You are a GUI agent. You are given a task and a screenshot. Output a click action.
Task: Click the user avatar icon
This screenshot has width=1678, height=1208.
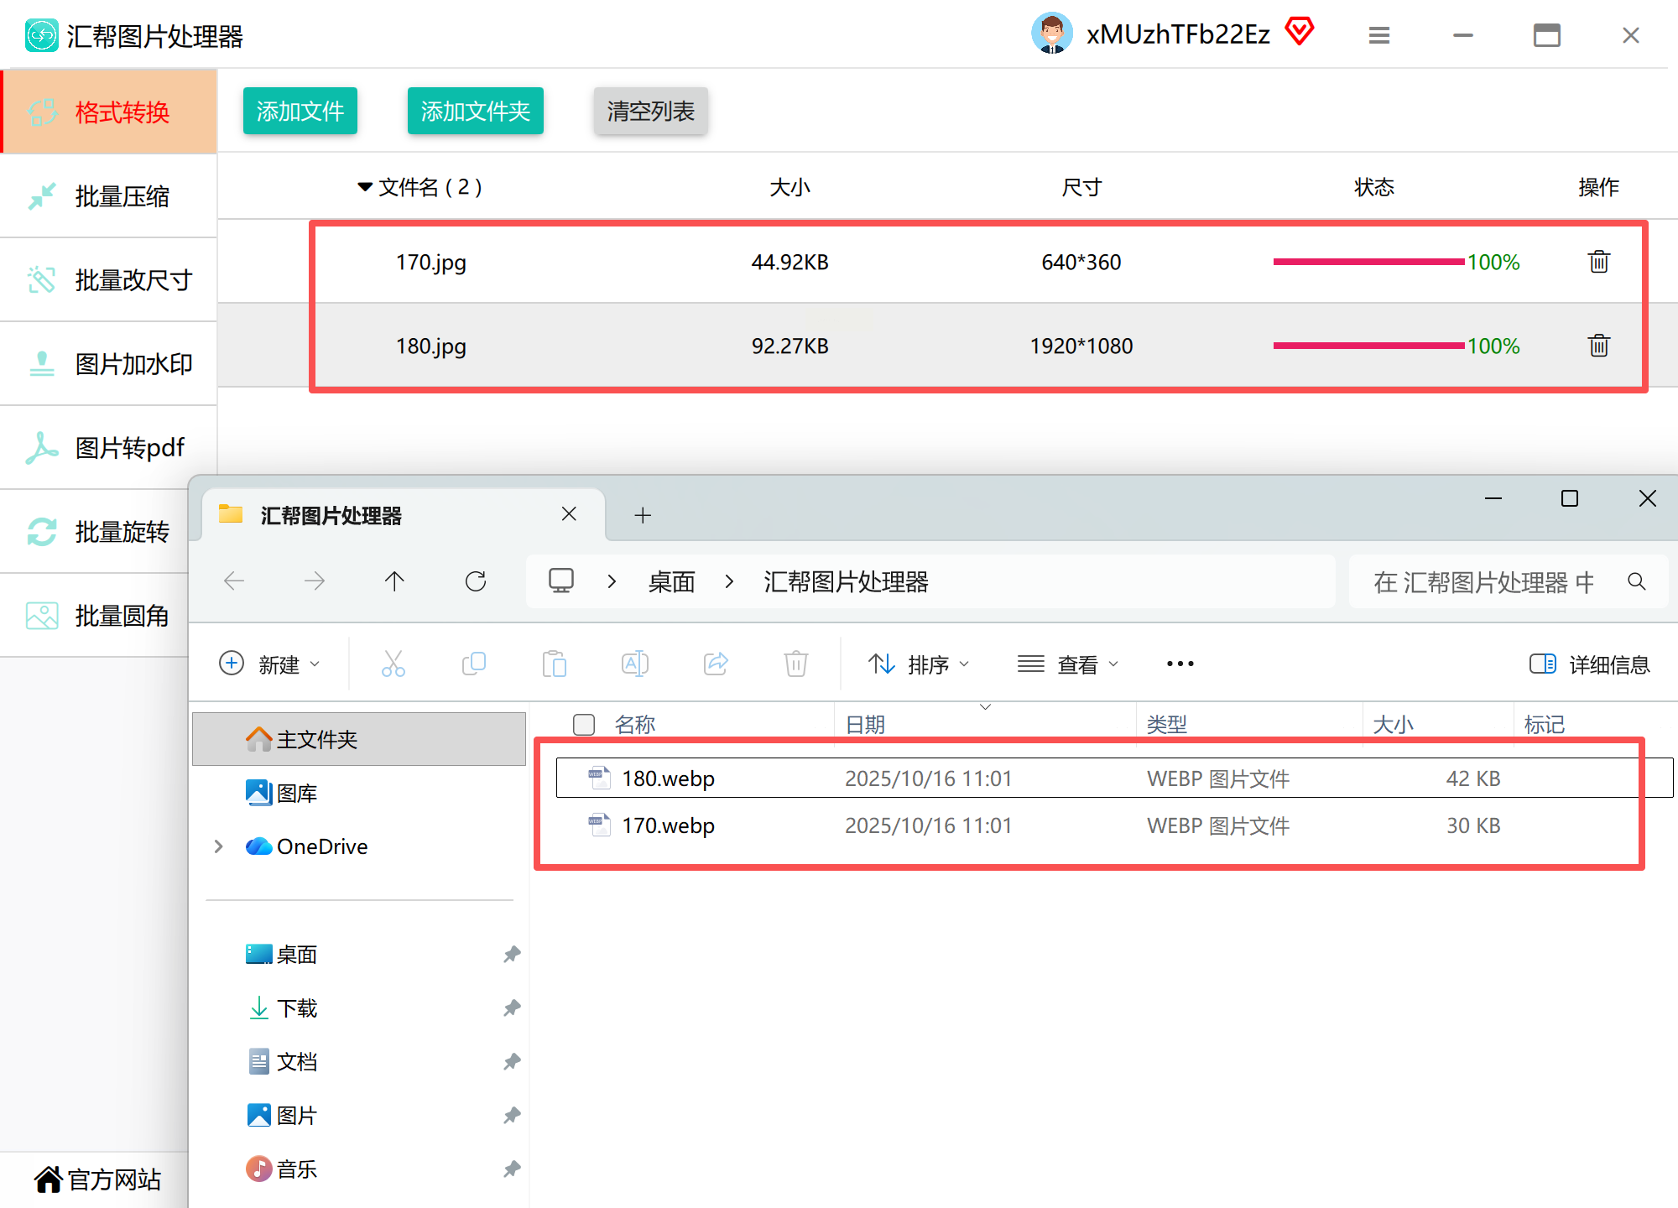(1051, 34)
